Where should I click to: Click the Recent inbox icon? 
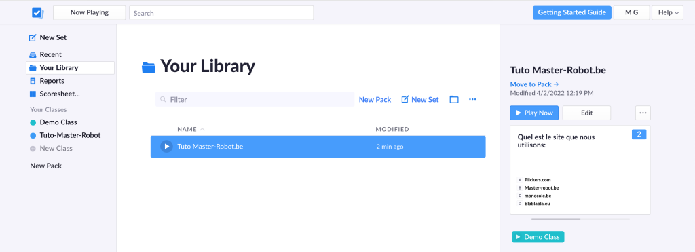pos(33,55)
